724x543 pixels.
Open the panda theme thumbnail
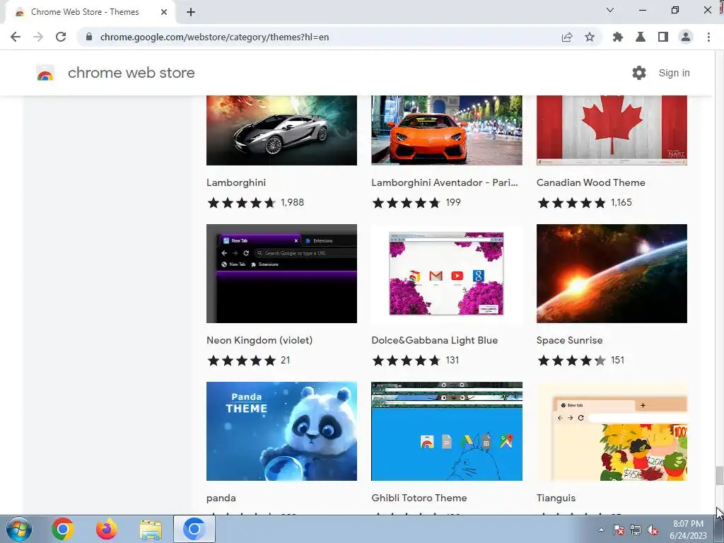point(281,431)
